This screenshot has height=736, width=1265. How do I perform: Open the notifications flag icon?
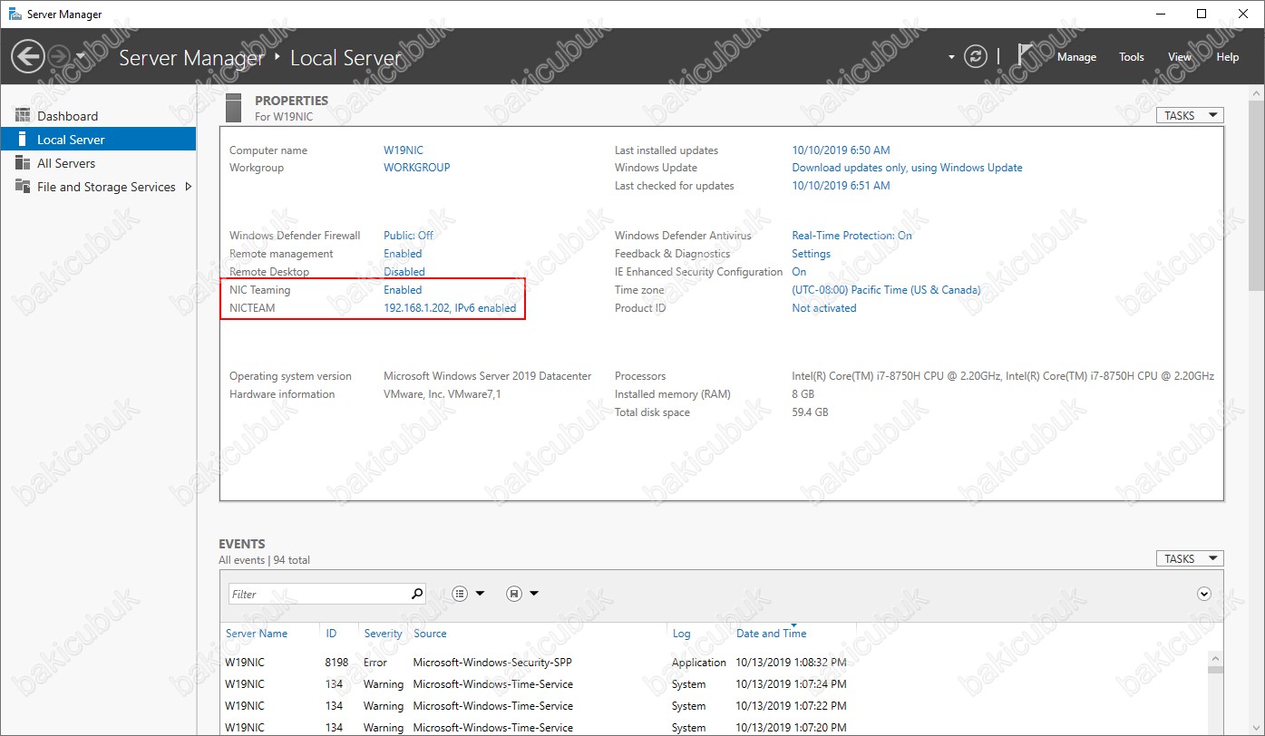(x=1026, y=56)
